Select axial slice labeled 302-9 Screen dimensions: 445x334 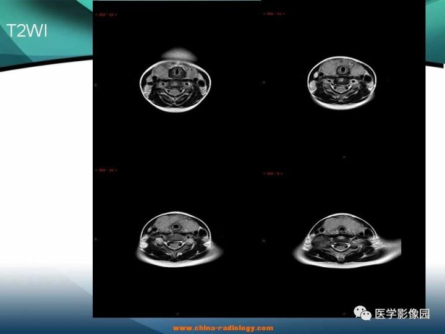tap(347, 241)
